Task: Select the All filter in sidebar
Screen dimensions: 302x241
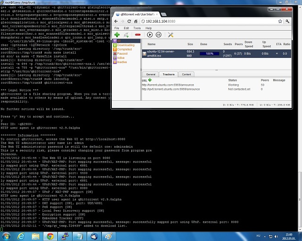Action: point(126,41)
